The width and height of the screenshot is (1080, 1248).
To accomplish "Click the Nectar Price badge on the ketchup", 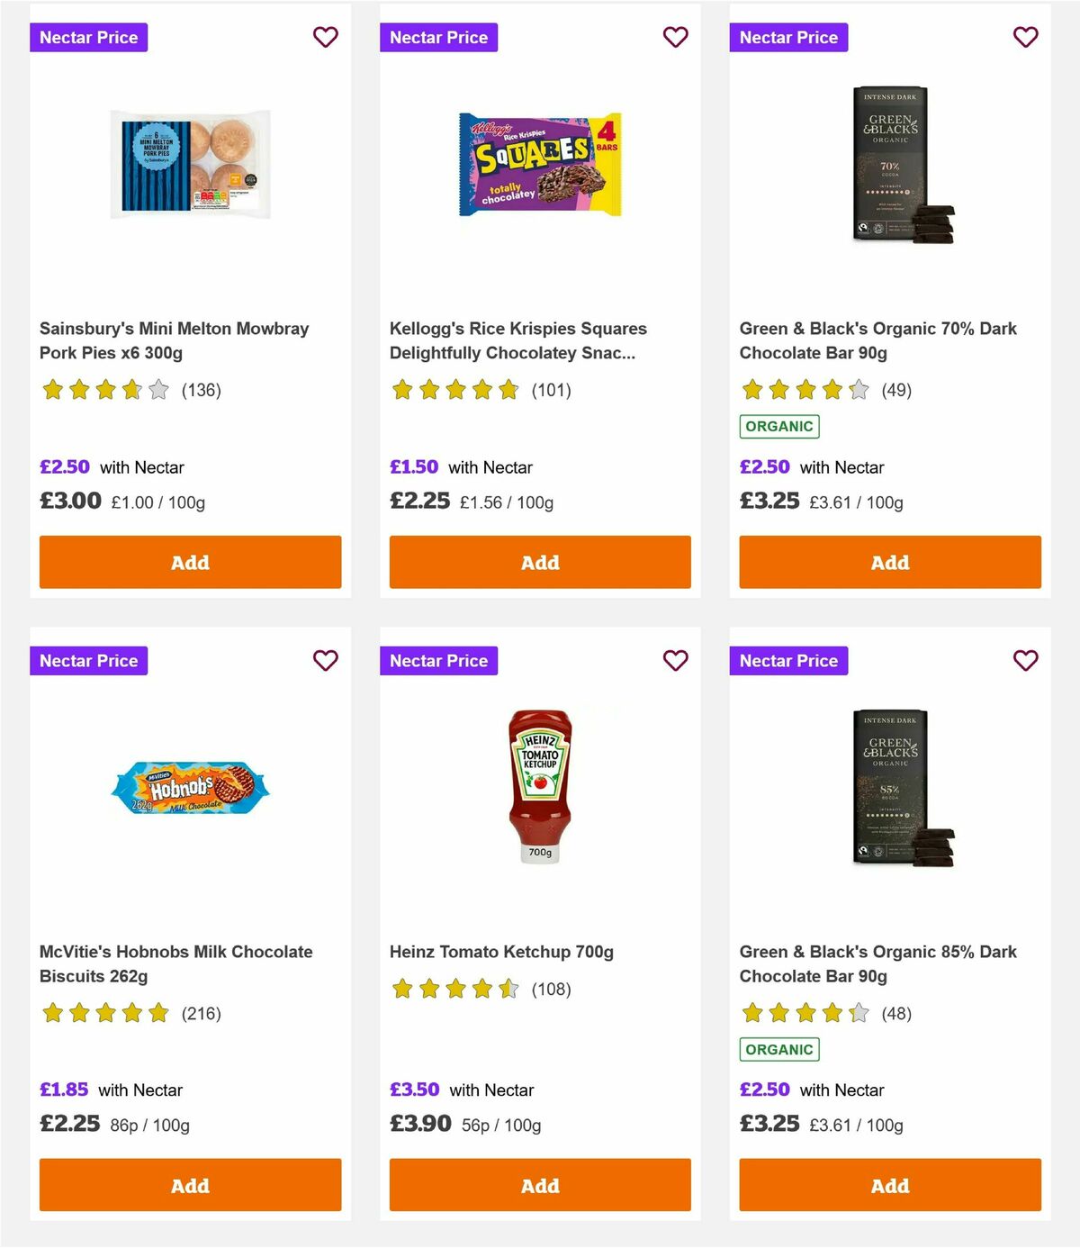I will pos(439,660).
